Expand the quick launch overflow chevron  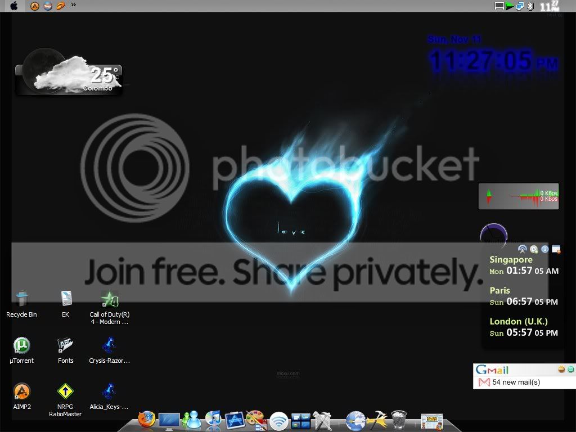pyautogui.click(x=74, y=5)
